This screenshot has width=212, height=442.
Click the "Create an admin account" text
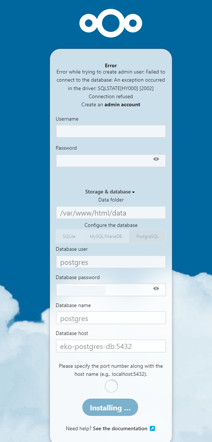111,104
